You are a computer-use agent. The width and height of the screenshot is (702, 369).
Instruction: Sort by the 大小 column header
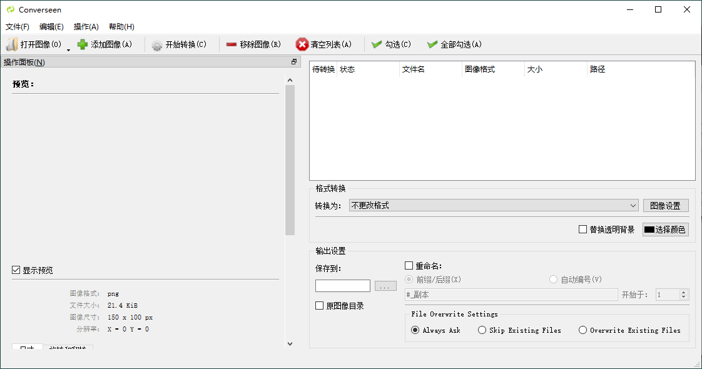tap(556, 69)
